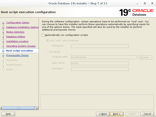156x117 pixels.
Task: Click the Program path field showing /usr/bin/sudo
Action: (x=104, y=57)
